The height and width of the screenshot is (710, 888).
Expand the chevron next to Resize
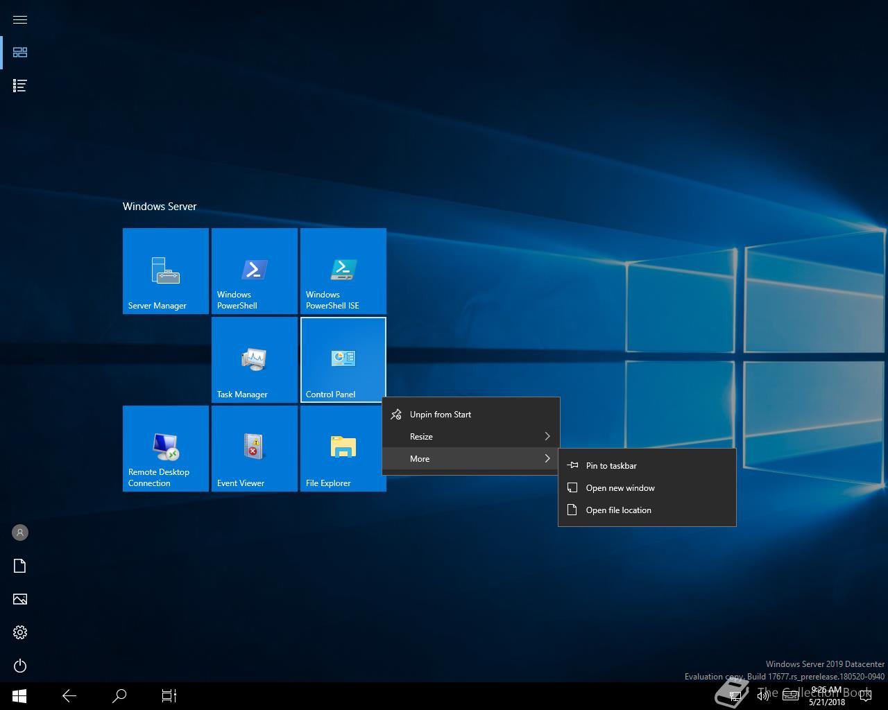[547, 437]
